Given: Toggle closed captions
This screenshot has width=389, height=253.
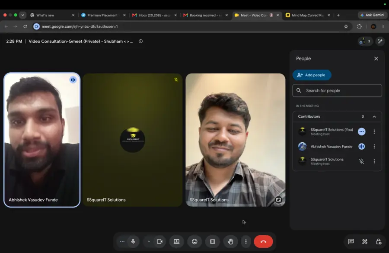Looking at the screenshot, I should [213, 241].
